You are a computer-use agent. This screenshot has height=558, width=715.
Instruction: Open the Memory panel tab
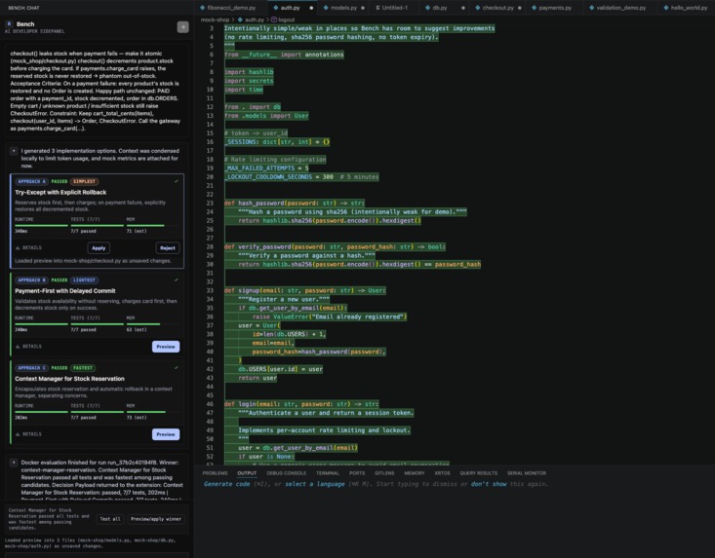tap(414, 473)
